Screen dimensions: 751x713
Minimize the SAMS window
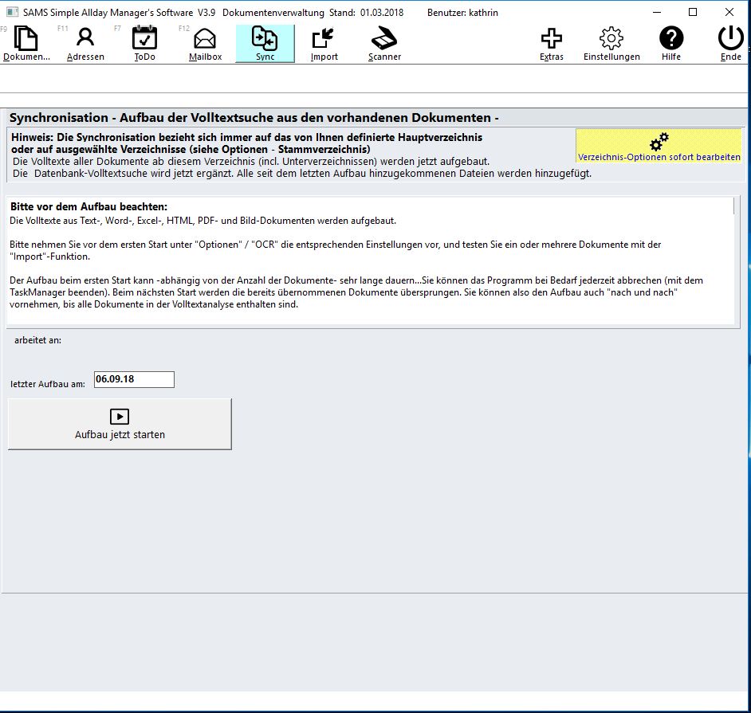tap(655, 12)
